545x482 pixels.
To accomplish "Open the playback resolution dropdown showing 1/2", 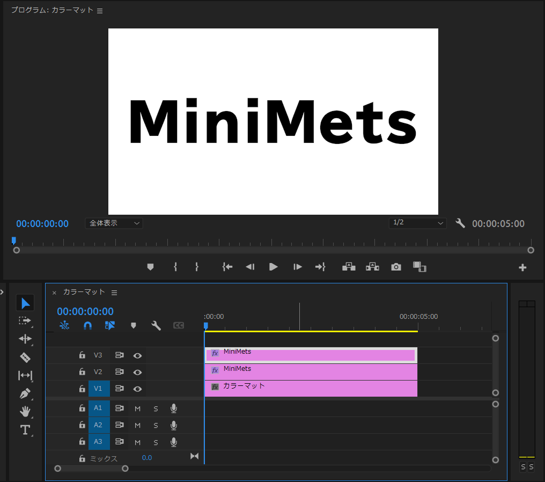I will pyautogui.click(x=418, y=223).
